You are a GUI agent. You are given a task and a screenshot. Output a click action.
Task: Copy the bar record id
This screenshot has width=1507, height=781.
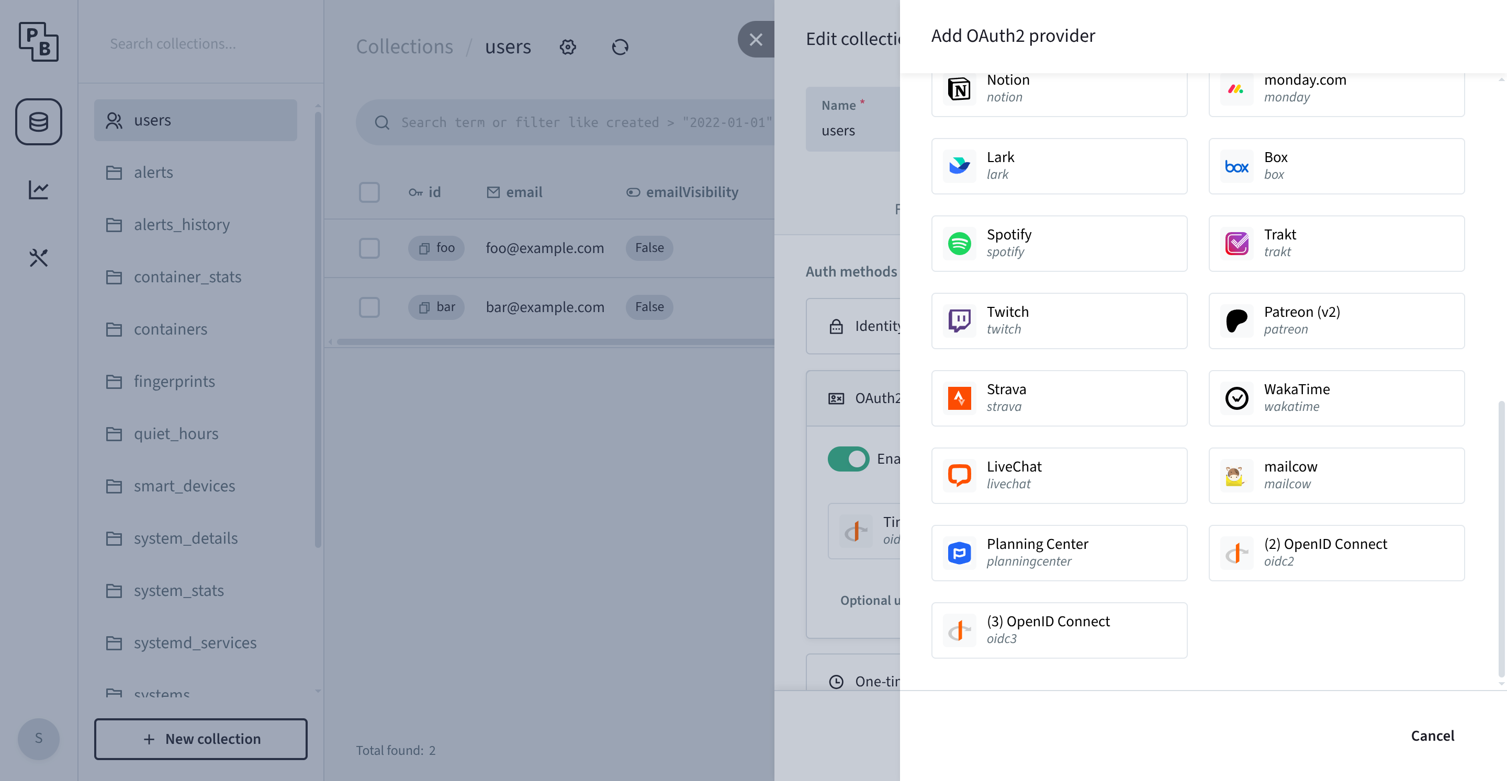[424, 307]
